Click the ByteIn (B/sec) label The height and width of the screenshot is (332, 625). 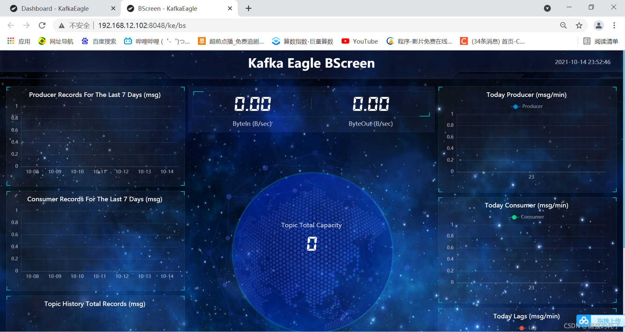pos(252,124)
